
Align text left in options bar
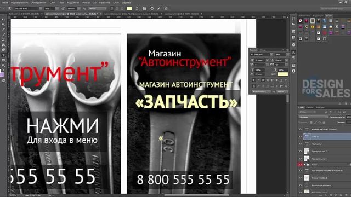pos(112,9)
